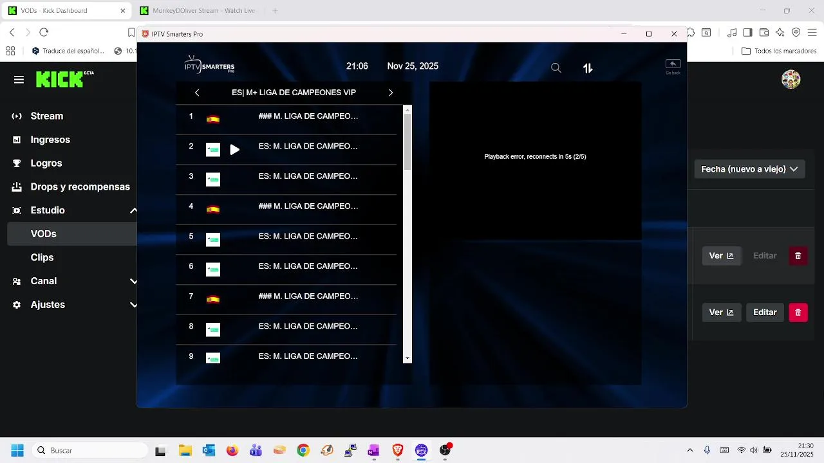Click the VPN shield icon in browser toolbar

(x=796, y=33)
